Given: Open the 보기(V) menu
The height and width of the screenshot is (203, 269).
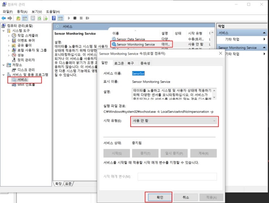Looking at the screenshot, I should [37, 12].
